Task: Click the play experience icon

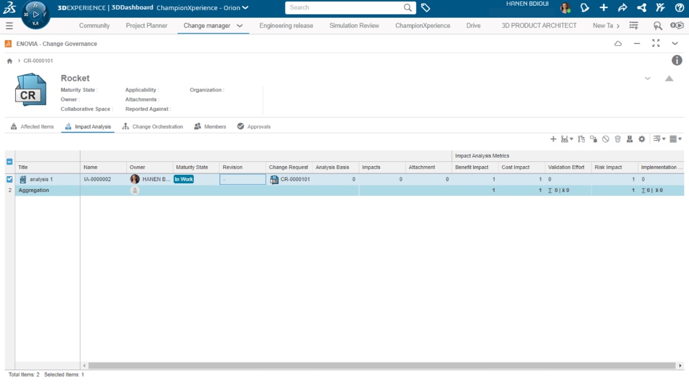Action: [677, 26]
